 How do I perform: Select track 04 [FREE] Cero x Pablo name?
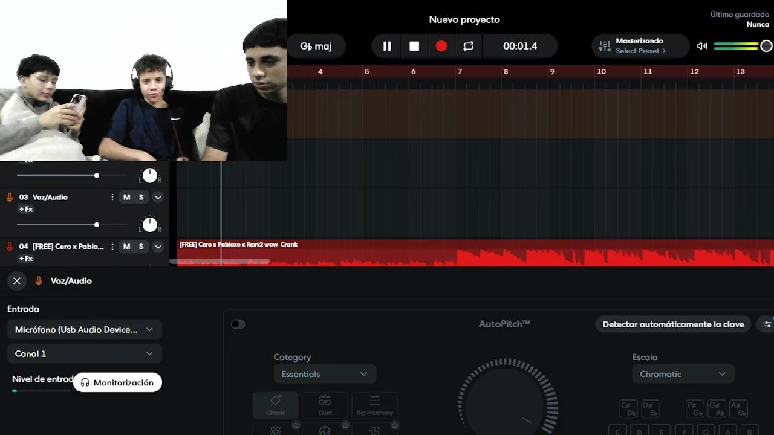pos(68,246)
